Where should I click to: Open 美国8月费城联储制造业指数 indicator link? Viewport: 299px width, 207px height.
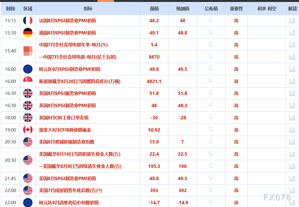click(66, 142)
